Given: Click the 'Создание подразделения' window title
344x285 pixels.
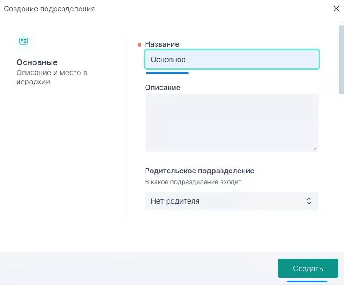Looking at the screenshot, I should click(x=49, y=9).
